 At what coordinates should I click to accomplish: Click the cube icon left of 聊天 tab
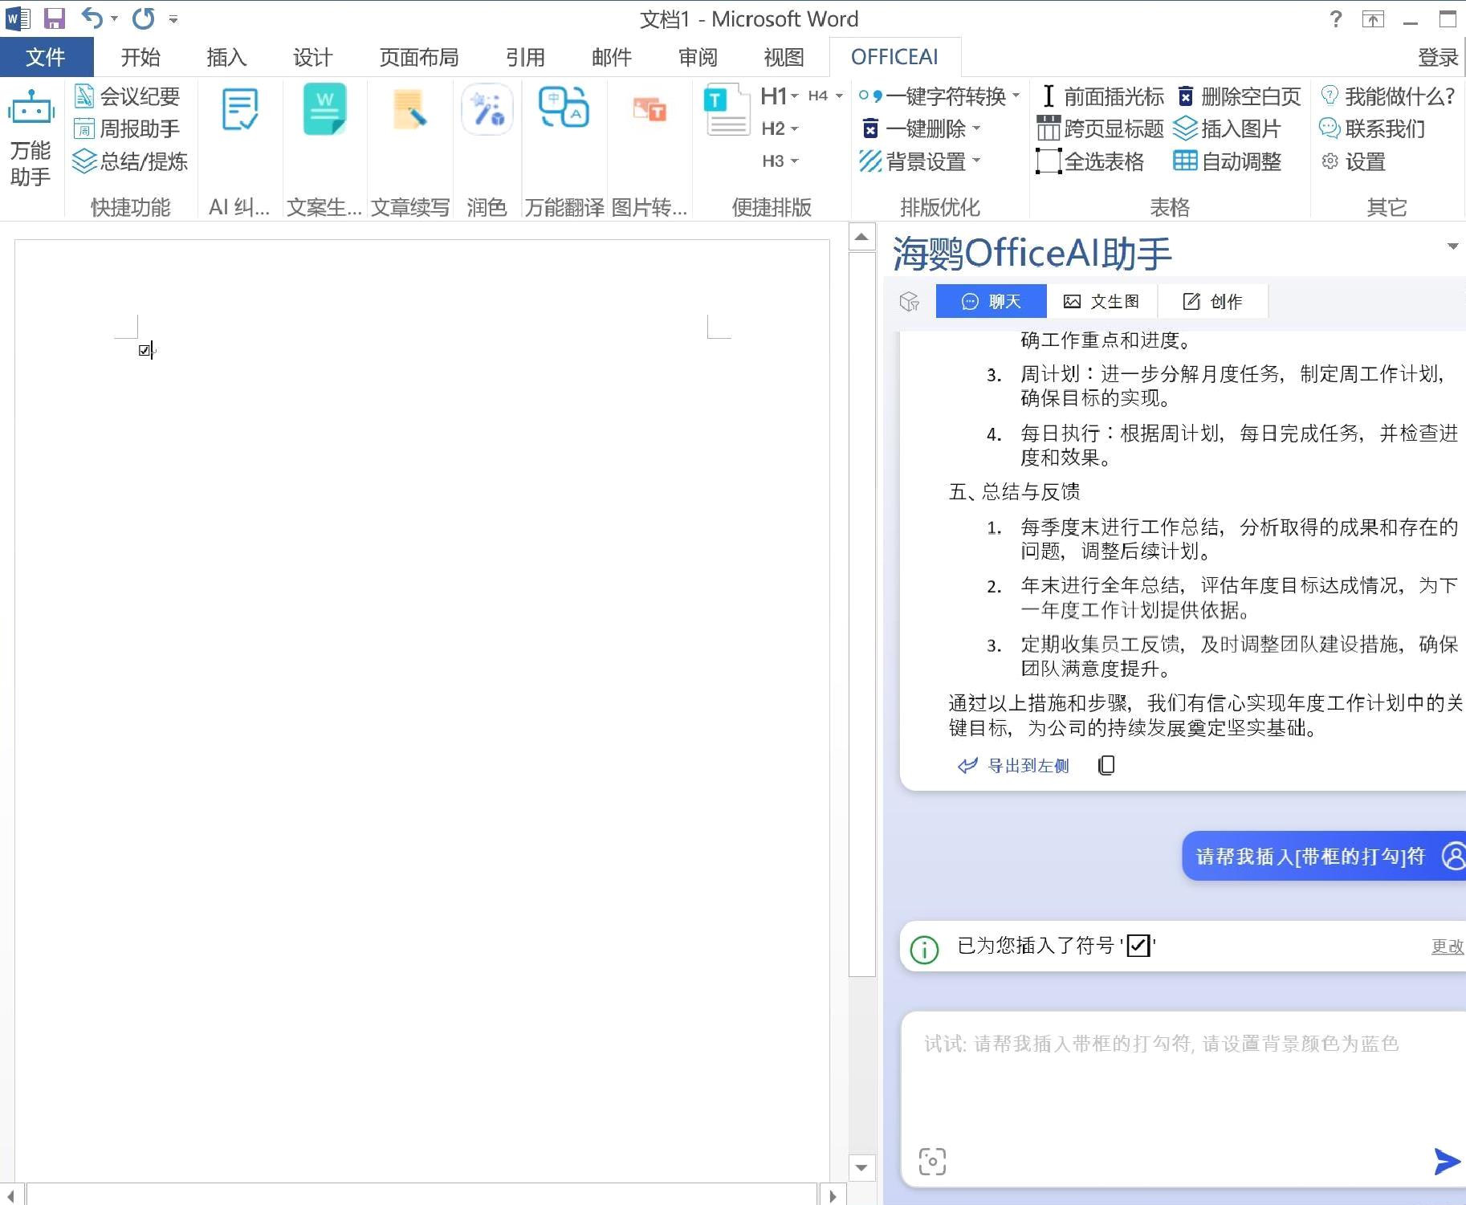pyautogui.click(x=909, y=301)
